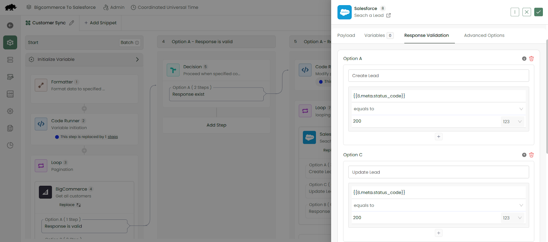Move Option A down with arrow icon

pyautogui.click(x=524, y=59)
